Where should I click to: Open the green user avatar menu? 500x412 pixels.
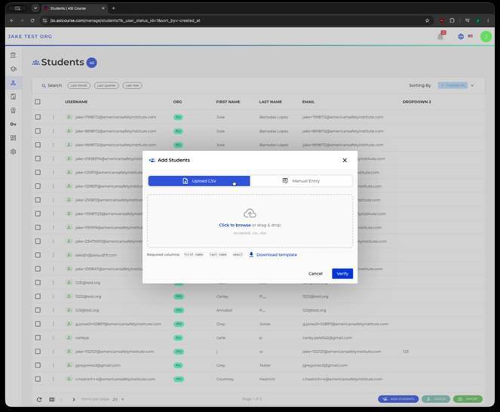[x=486, y=36]
